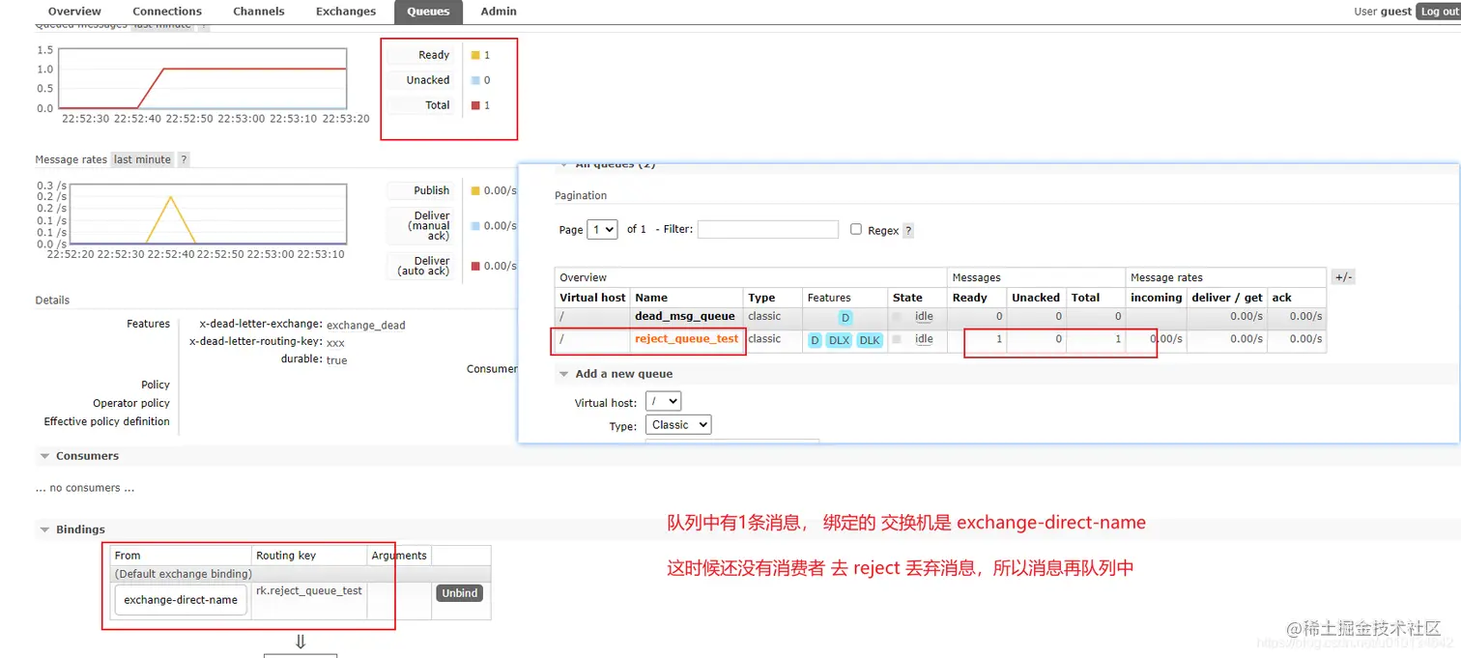Image resolution: width=1461 pixels, height=658 pixels.
Task: Click the D badge in reject_queue_test row
Action: (x=815, y=340)
